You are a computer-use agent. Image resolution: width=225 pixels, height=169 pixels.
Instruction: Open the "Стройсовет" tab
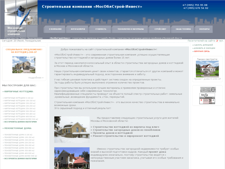pyautogui.click(x=160, y=29)
